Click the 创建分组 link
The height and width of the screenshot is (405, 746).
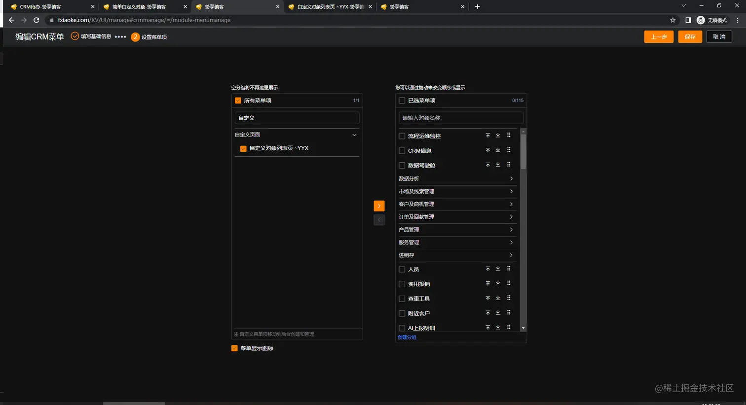407,337
